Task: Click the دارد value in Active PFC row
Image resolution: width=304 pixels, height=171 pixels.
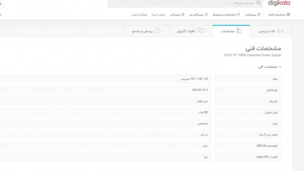Action: point(206,157)
